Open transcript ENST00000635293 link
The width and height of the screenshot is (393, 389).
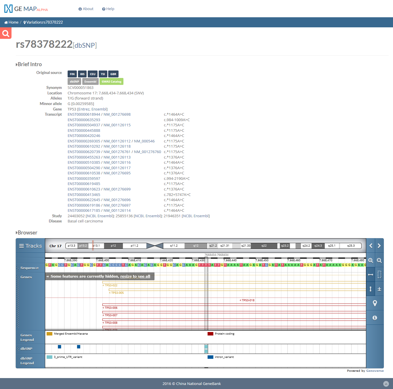84,120
